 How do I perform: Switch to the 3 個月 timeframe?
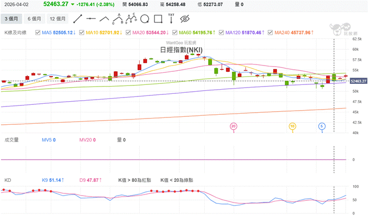point(12,18)
